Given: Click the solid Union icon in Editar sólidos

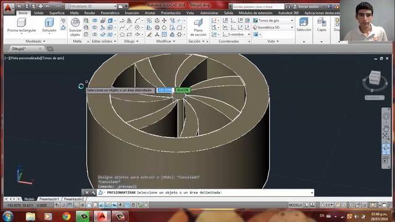Looking at the screenshot, I should (x=94, y=20).
